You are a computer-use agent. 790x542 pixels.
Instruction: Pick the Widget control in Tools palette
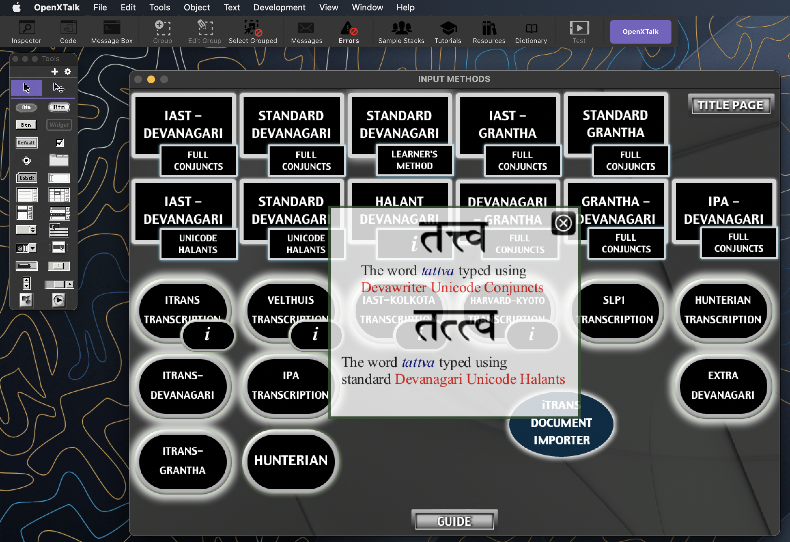tap(59, 125)
